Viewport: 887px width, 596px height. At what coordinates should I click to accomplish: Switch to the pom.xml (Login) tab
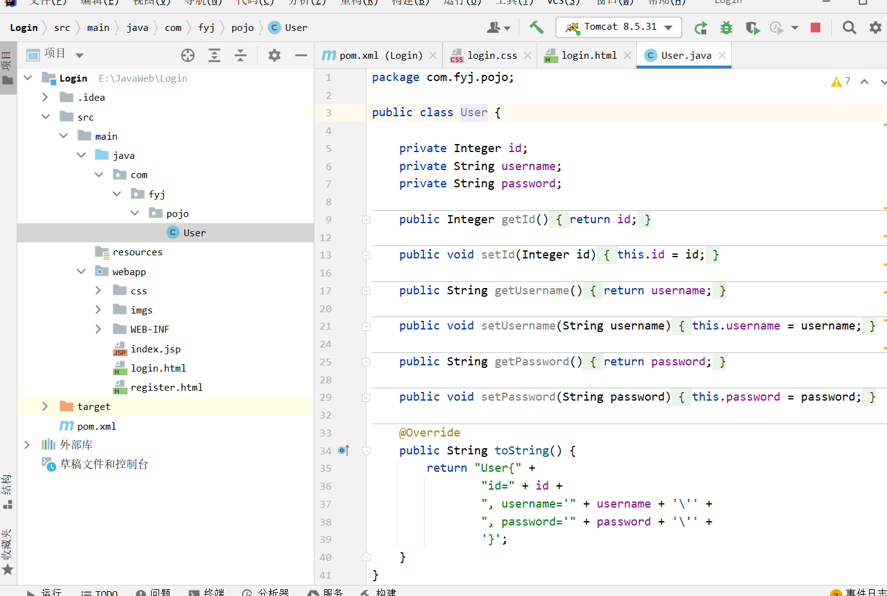[x=380, y=56]
